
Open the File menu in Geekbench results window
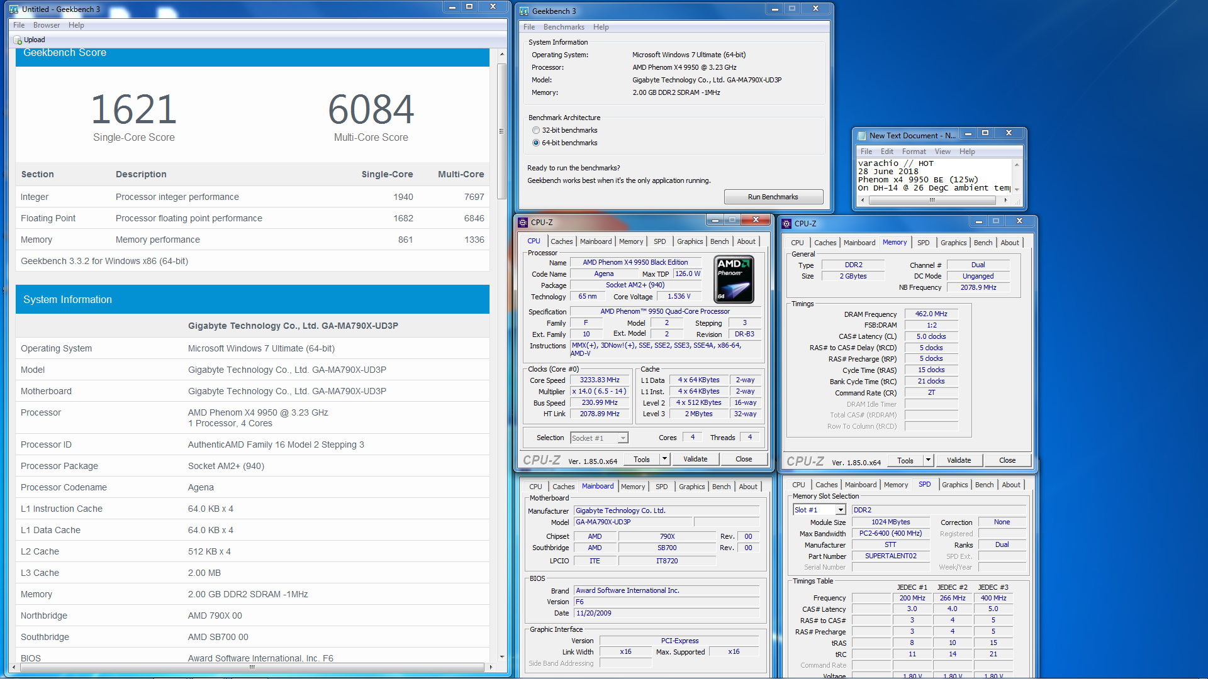(x=19, y=25)
